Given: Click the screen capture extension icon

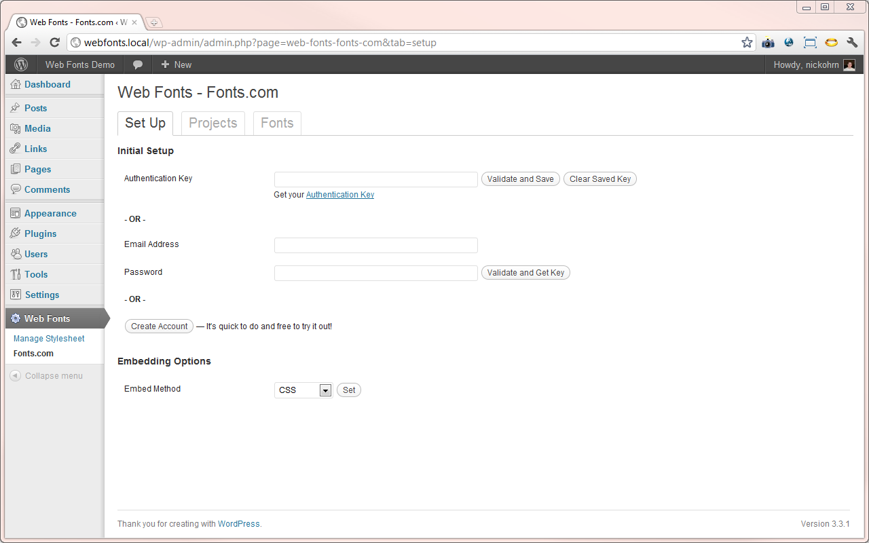Looking at the screenshot, I should coord(810,42).
